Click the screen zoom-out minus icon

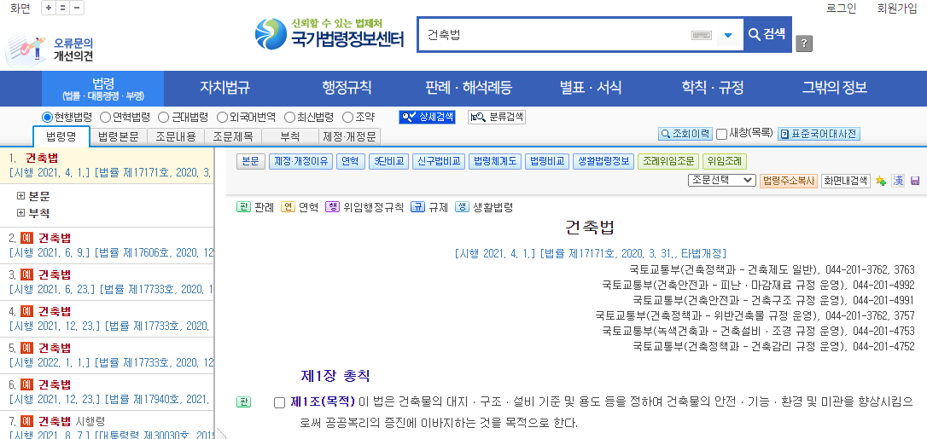(77, 9)
